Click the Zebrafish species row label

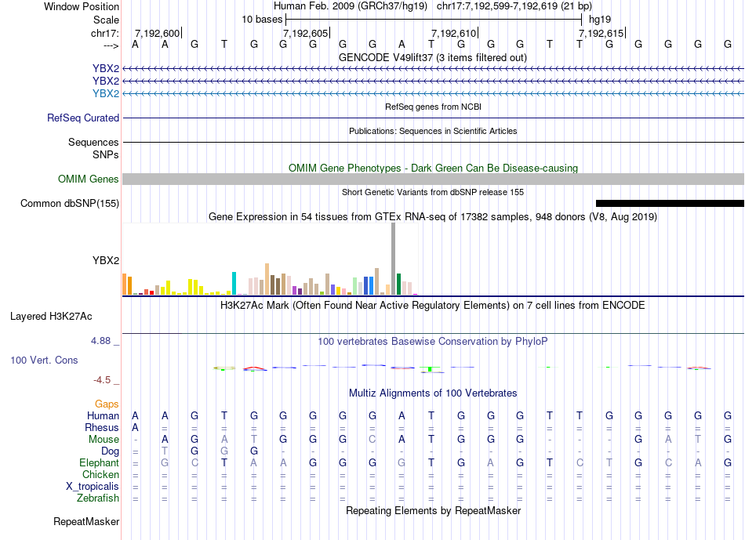98,498
